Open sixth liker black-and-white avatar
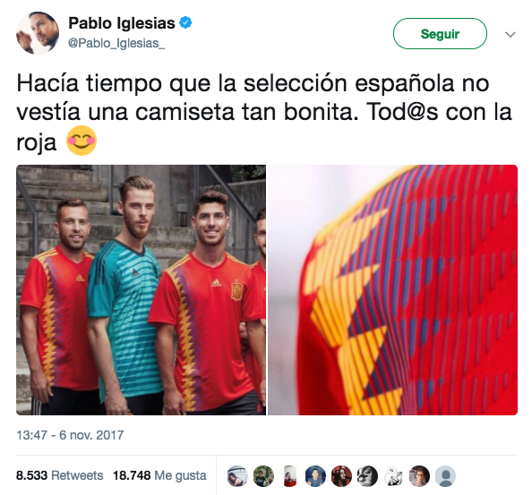Viewport: 532px width, 495px height. [x=367, y=476]
